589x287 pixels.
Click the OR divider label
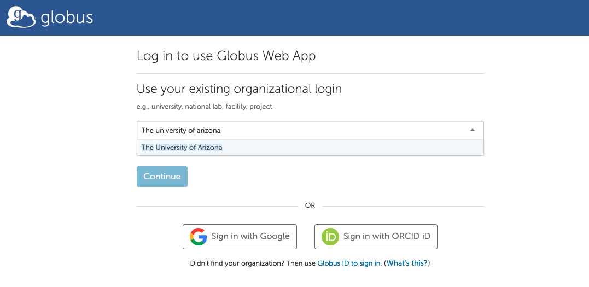(310, 206)
